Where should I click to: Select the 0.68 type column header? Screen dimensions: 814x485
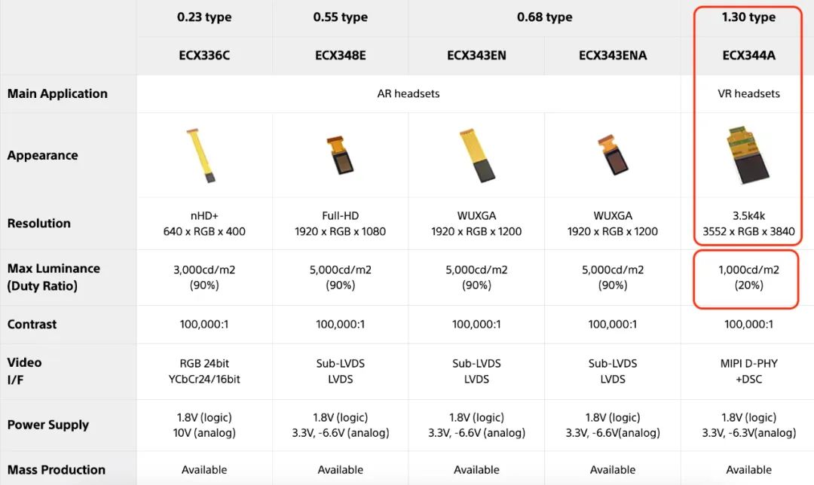point(544,17)
